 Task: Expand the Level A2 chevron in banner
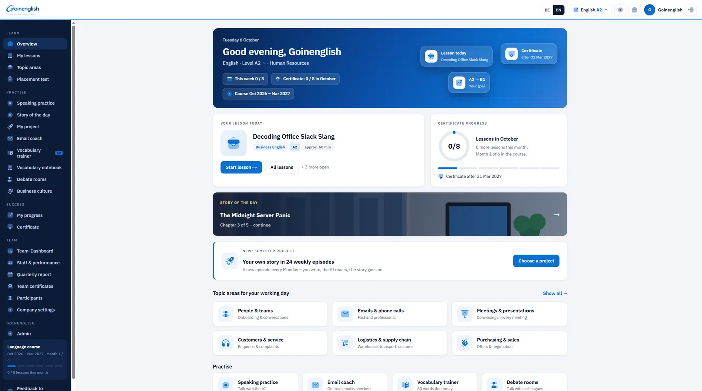coord(264,63)
